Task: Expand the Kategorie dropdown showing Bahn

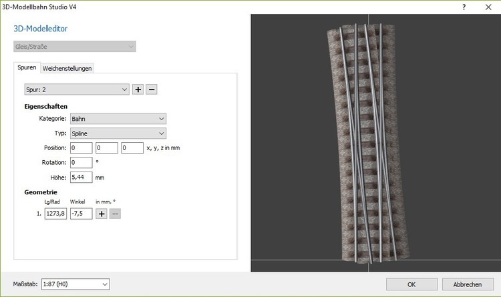Action: 118,119
